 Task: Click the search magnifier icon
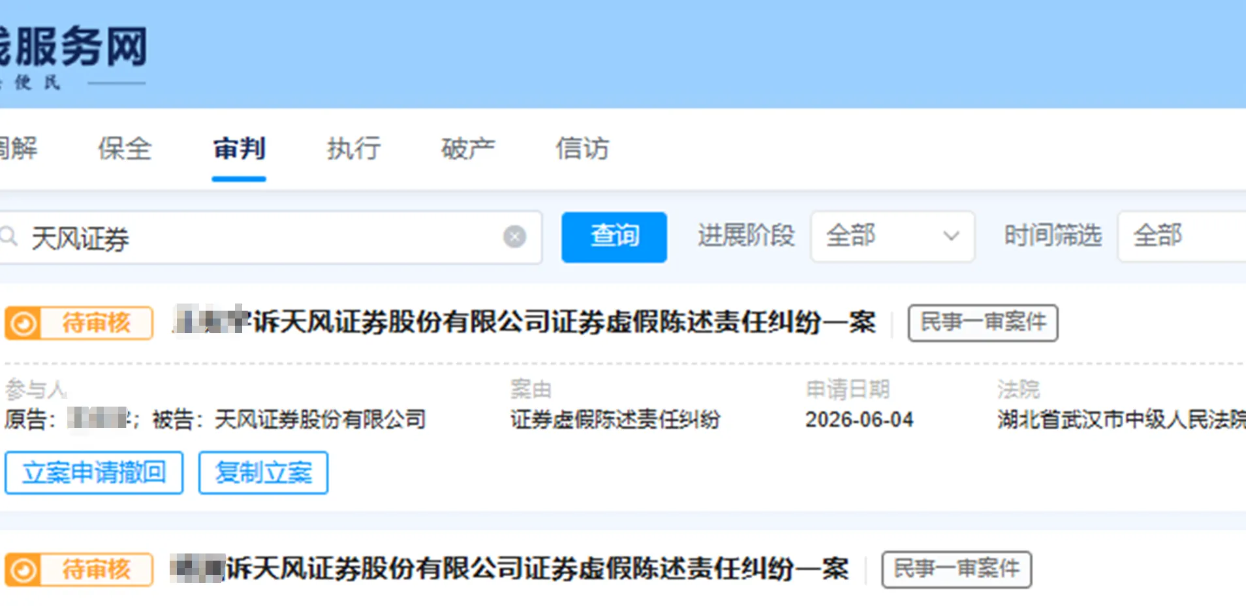(x=8, y=236)
